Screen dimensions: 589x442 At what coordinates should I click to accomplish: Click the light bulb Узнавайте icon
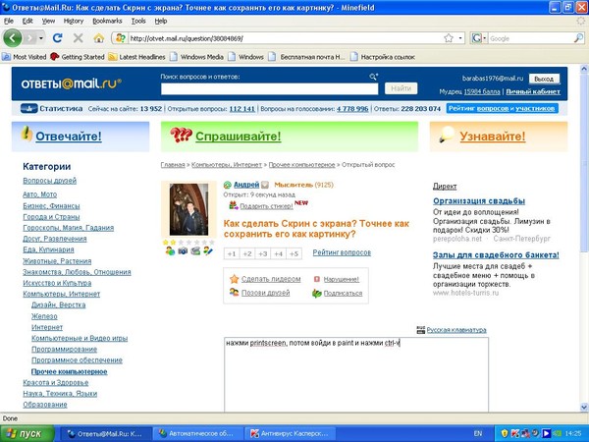click(447, 135)
